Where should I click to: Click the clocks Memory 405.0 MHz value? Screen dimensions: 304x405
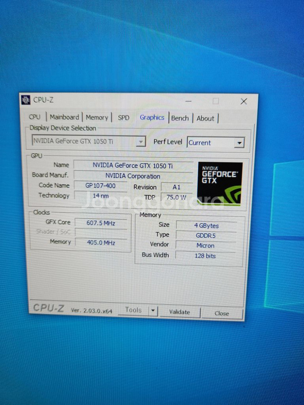101,243
